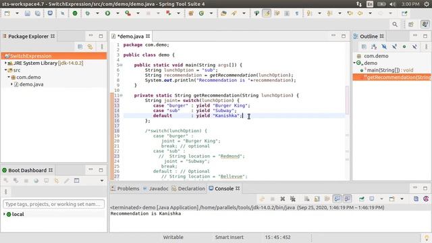Click Remove Launch X icon in Console
This screenshot has height=243, width=432.
[x=282, y=199]
